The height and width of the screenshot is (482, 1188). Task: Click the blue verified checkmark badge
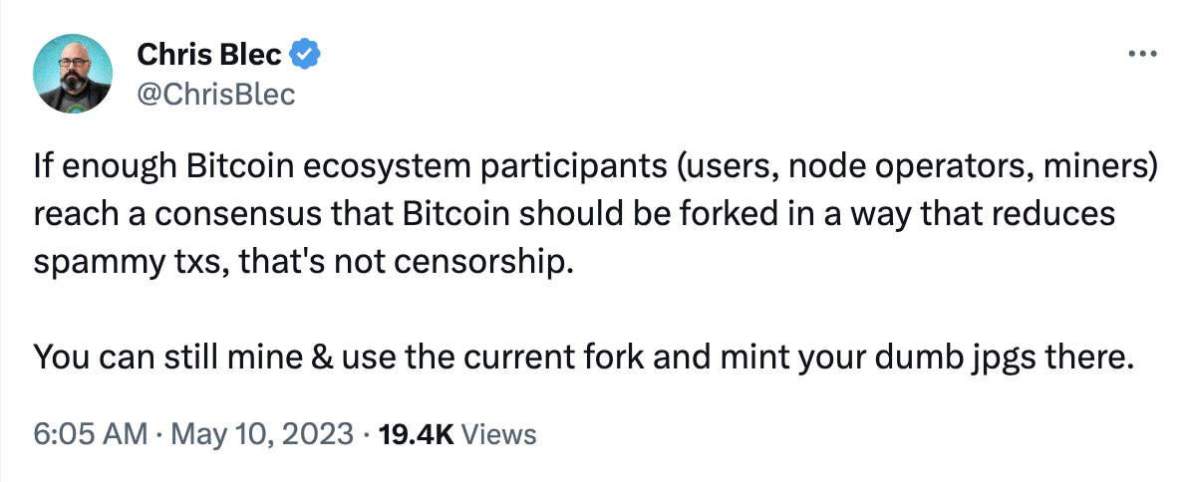305,55
